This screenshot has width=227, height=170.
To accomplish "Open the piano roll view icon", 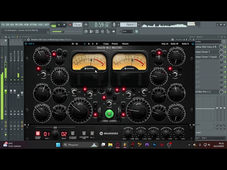I will coord(92,32).
